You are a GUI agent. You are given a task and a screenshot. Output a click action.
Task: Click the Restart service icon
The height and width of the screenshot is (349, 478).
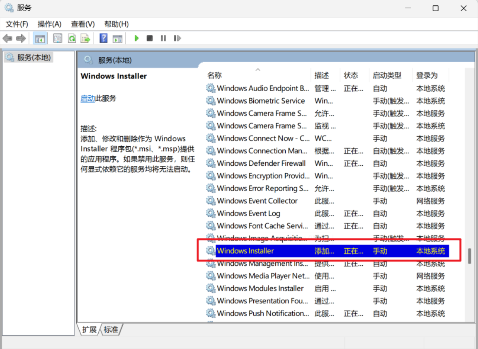coord(177,38)
